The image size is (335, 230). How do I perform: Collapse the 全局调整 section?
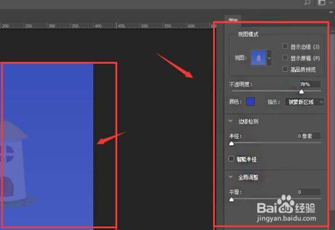click(x=230, y=177)
